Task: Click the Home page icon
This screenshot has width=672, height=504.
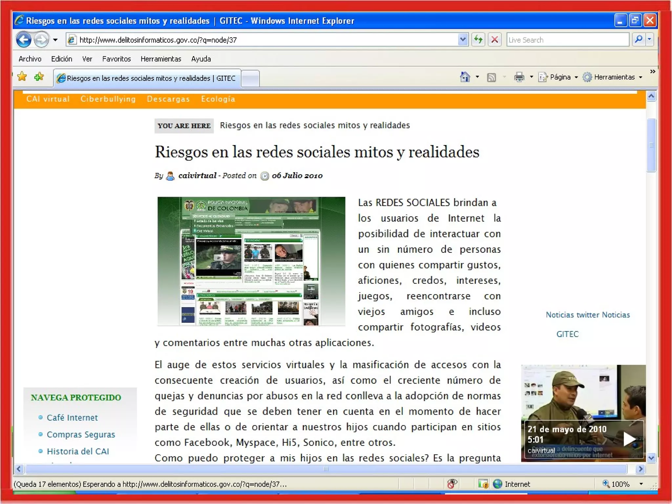Action: (x=465, y=77)
